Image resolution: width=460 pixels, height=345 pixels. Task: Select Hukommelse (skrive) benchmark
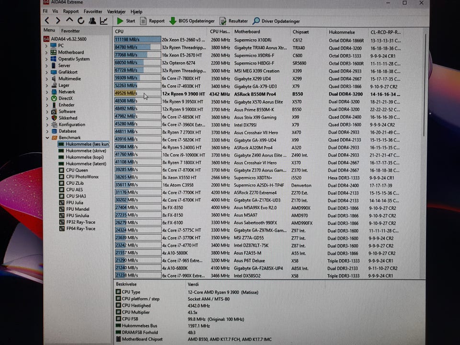pyautogui.click(x=82, y=150)
